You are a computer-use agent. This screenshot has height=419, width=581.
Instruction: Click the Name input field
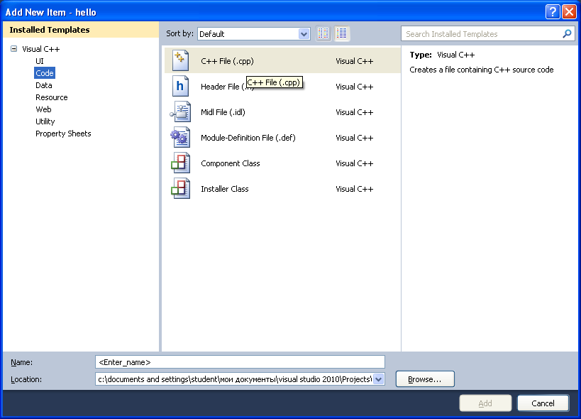point(240,362)
